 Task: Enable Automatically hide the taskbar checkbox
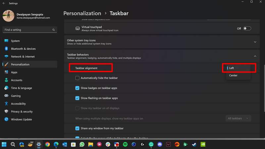(77, 78)
